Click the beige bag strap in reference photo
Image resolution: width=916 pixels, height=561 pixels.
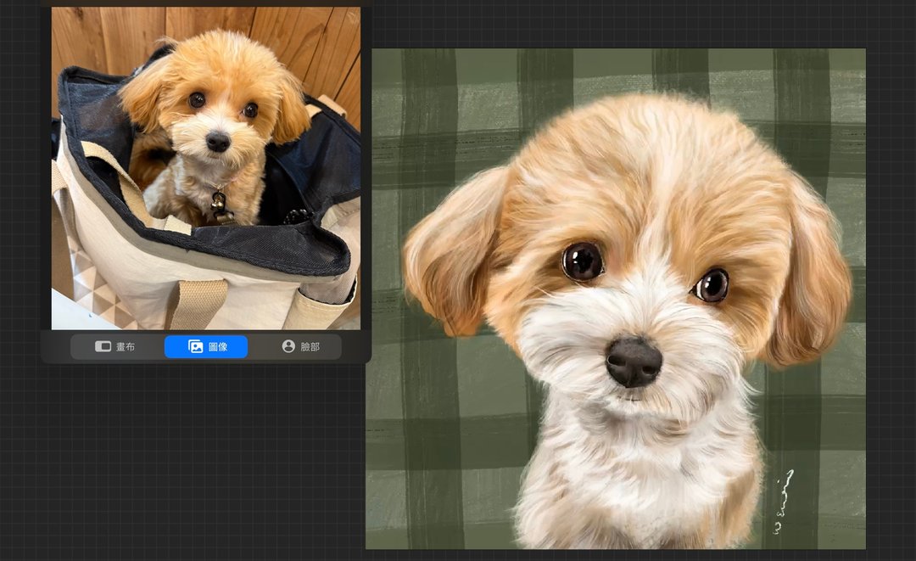196,304
